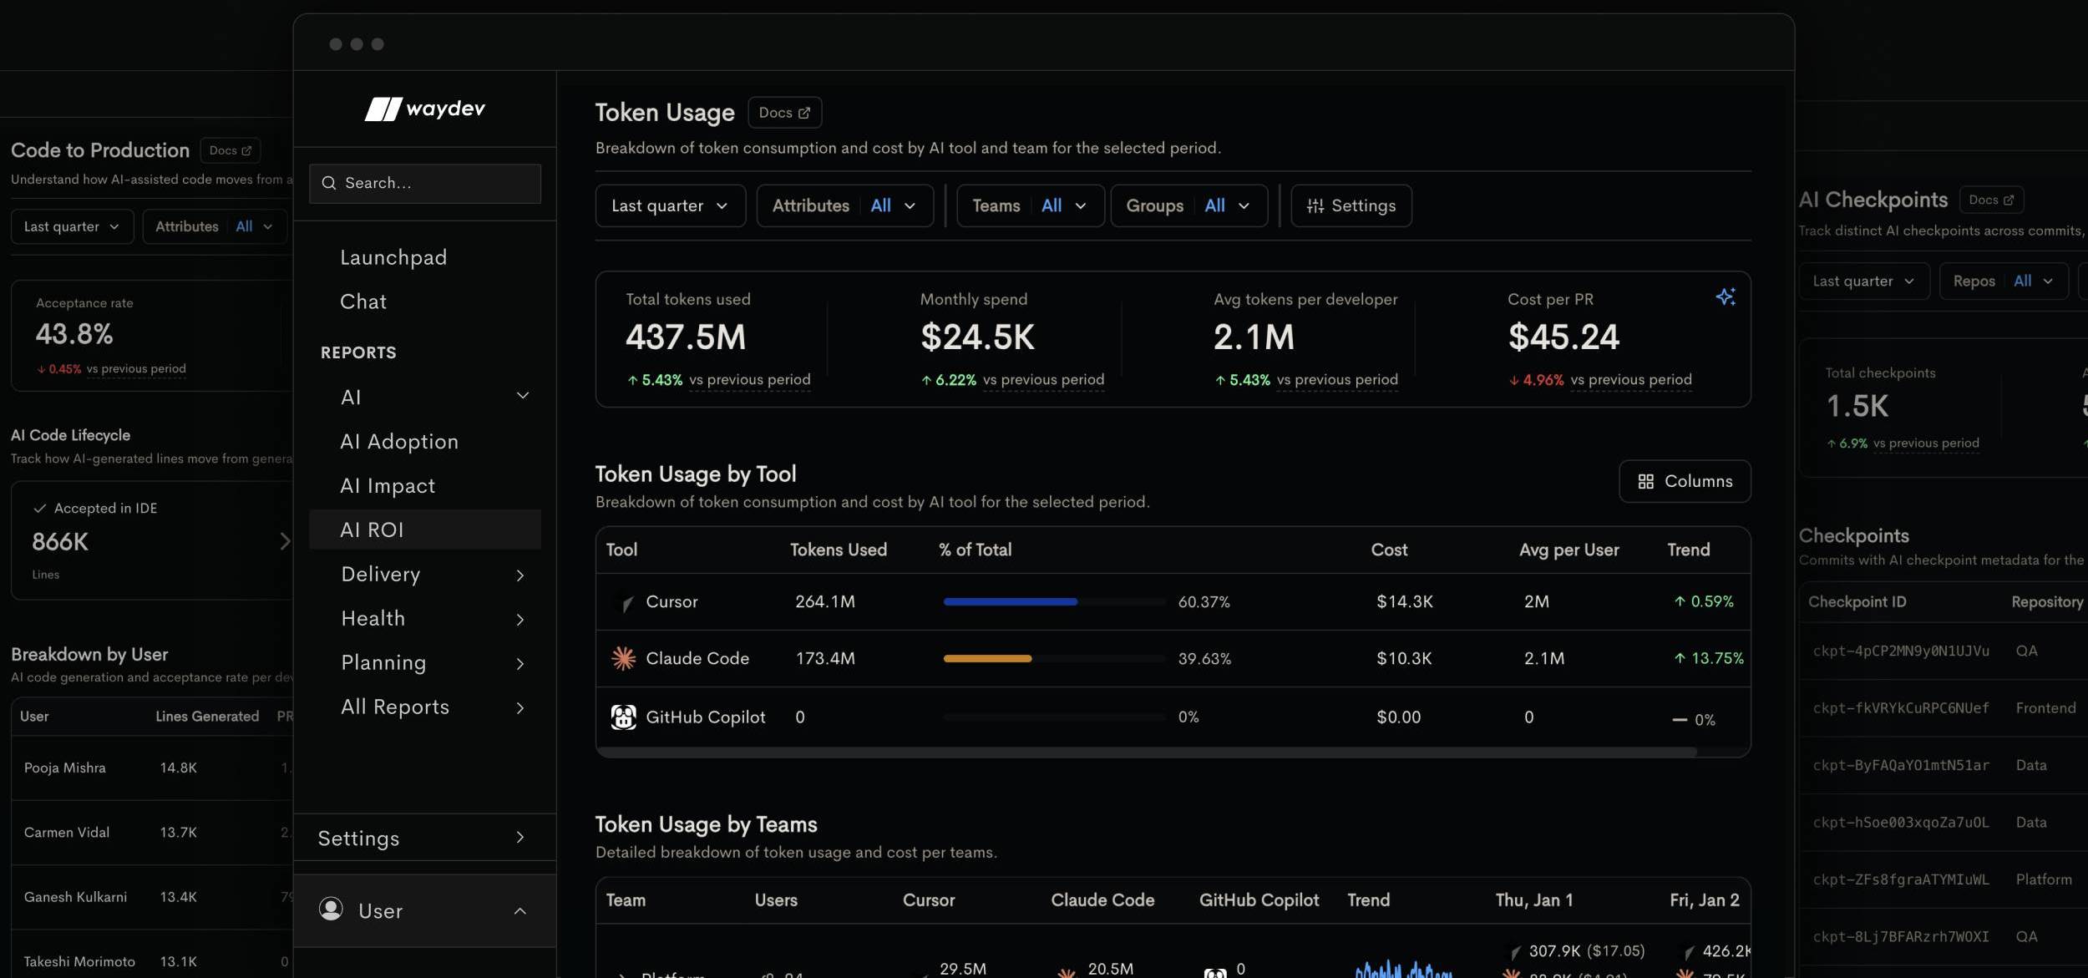Open the Last quarter period dropdown
2088x978 pixels.
pos(670,205)
